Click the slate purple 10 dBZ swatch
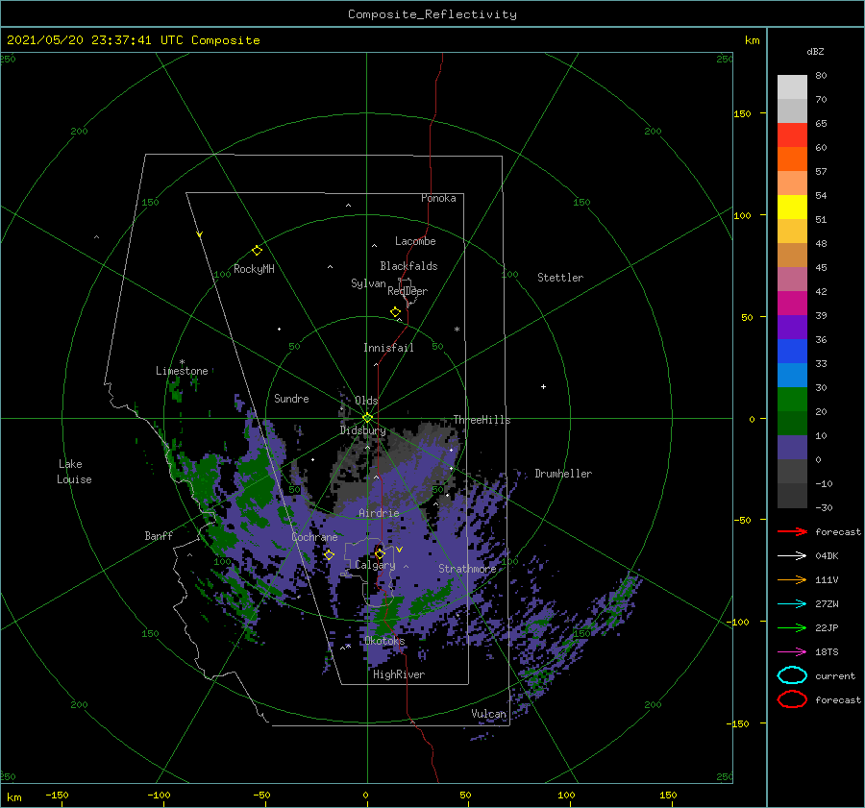This screenshot has height=808, width=865. click(792, 447)
